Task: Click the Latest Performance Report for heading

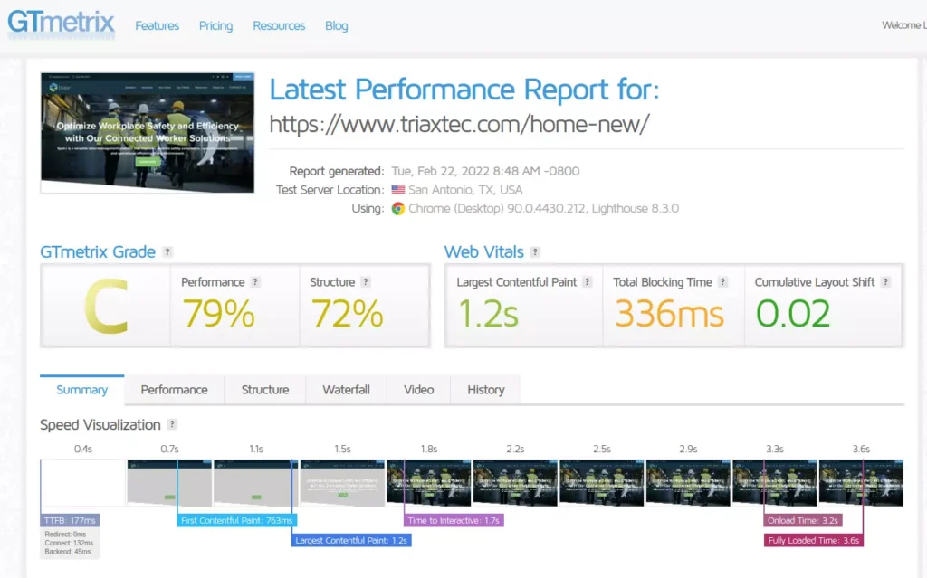Action: click(x=464, y=90)
